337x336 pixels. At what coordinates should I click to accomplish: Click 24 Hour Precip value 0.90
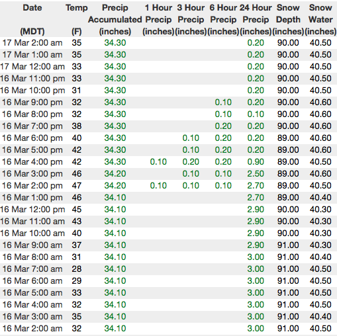(256, 162)
